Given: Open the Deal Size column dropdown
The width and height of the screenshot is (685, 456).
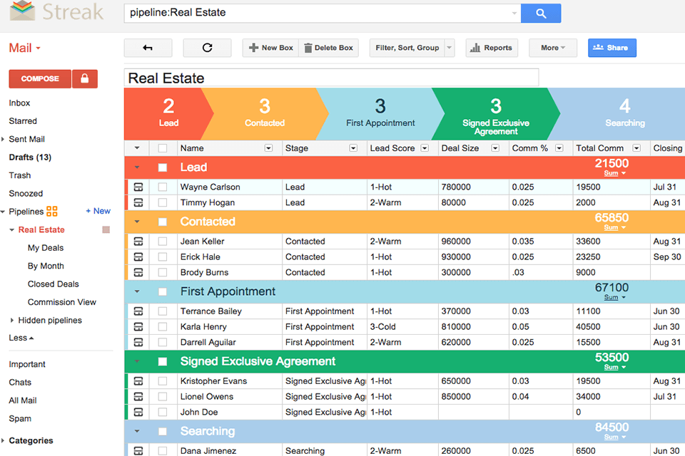Looking at the screenshot, I should (x=495, y=148).
